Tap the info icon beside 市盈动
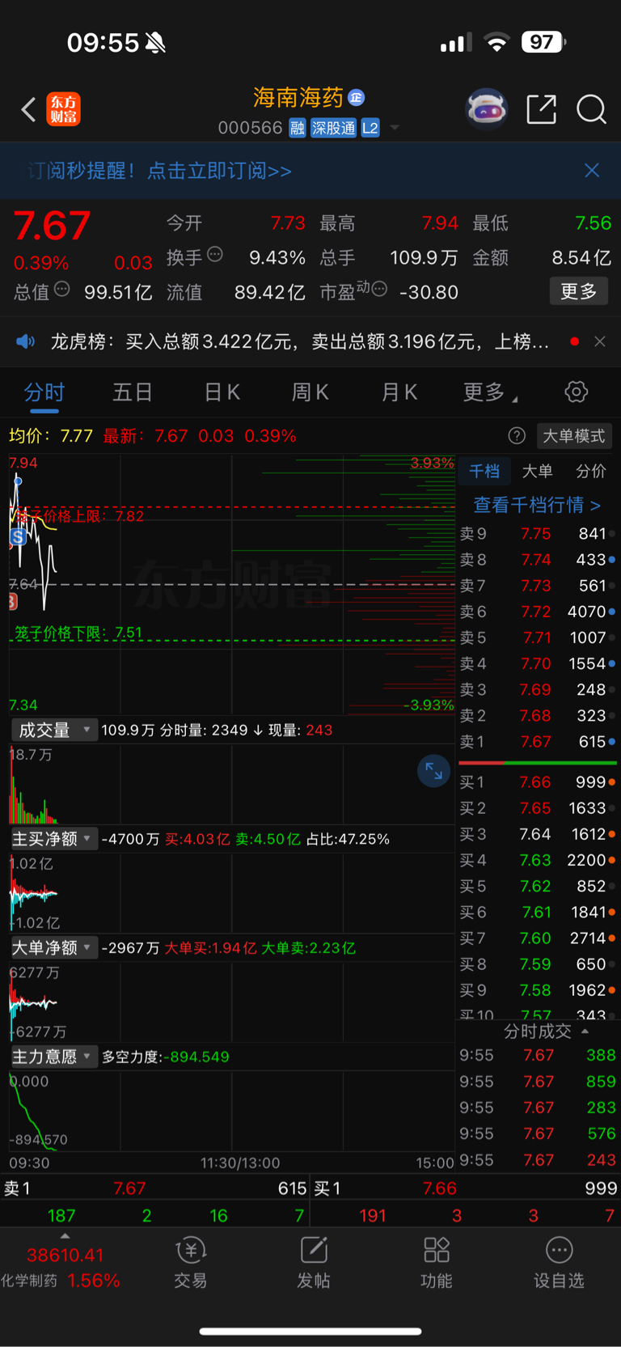Screen dimensions: 621x1347 click(x=380, y=289)
